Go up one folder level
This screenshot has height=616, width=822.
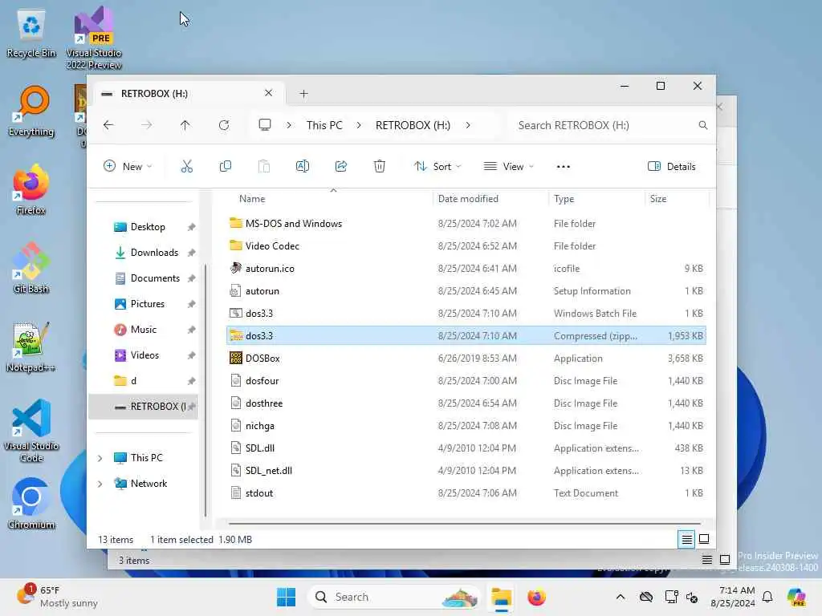(185, 125)
